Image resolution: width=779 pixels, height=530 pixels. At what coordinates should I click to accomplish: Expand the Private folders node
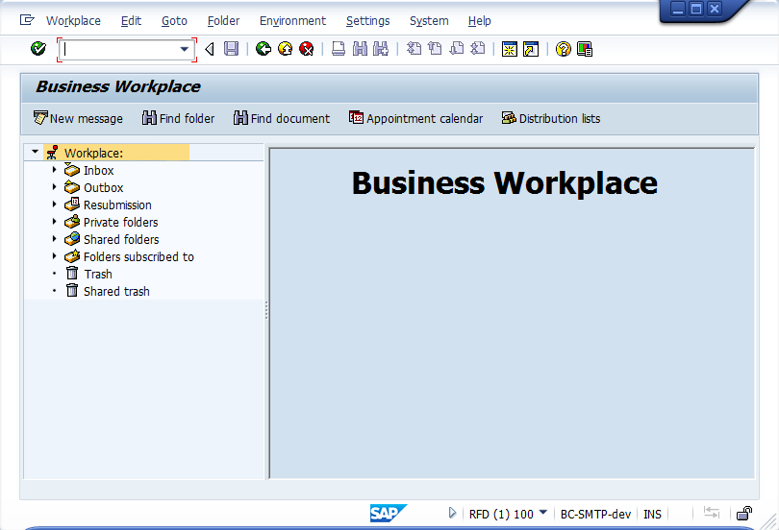[55, 222]
